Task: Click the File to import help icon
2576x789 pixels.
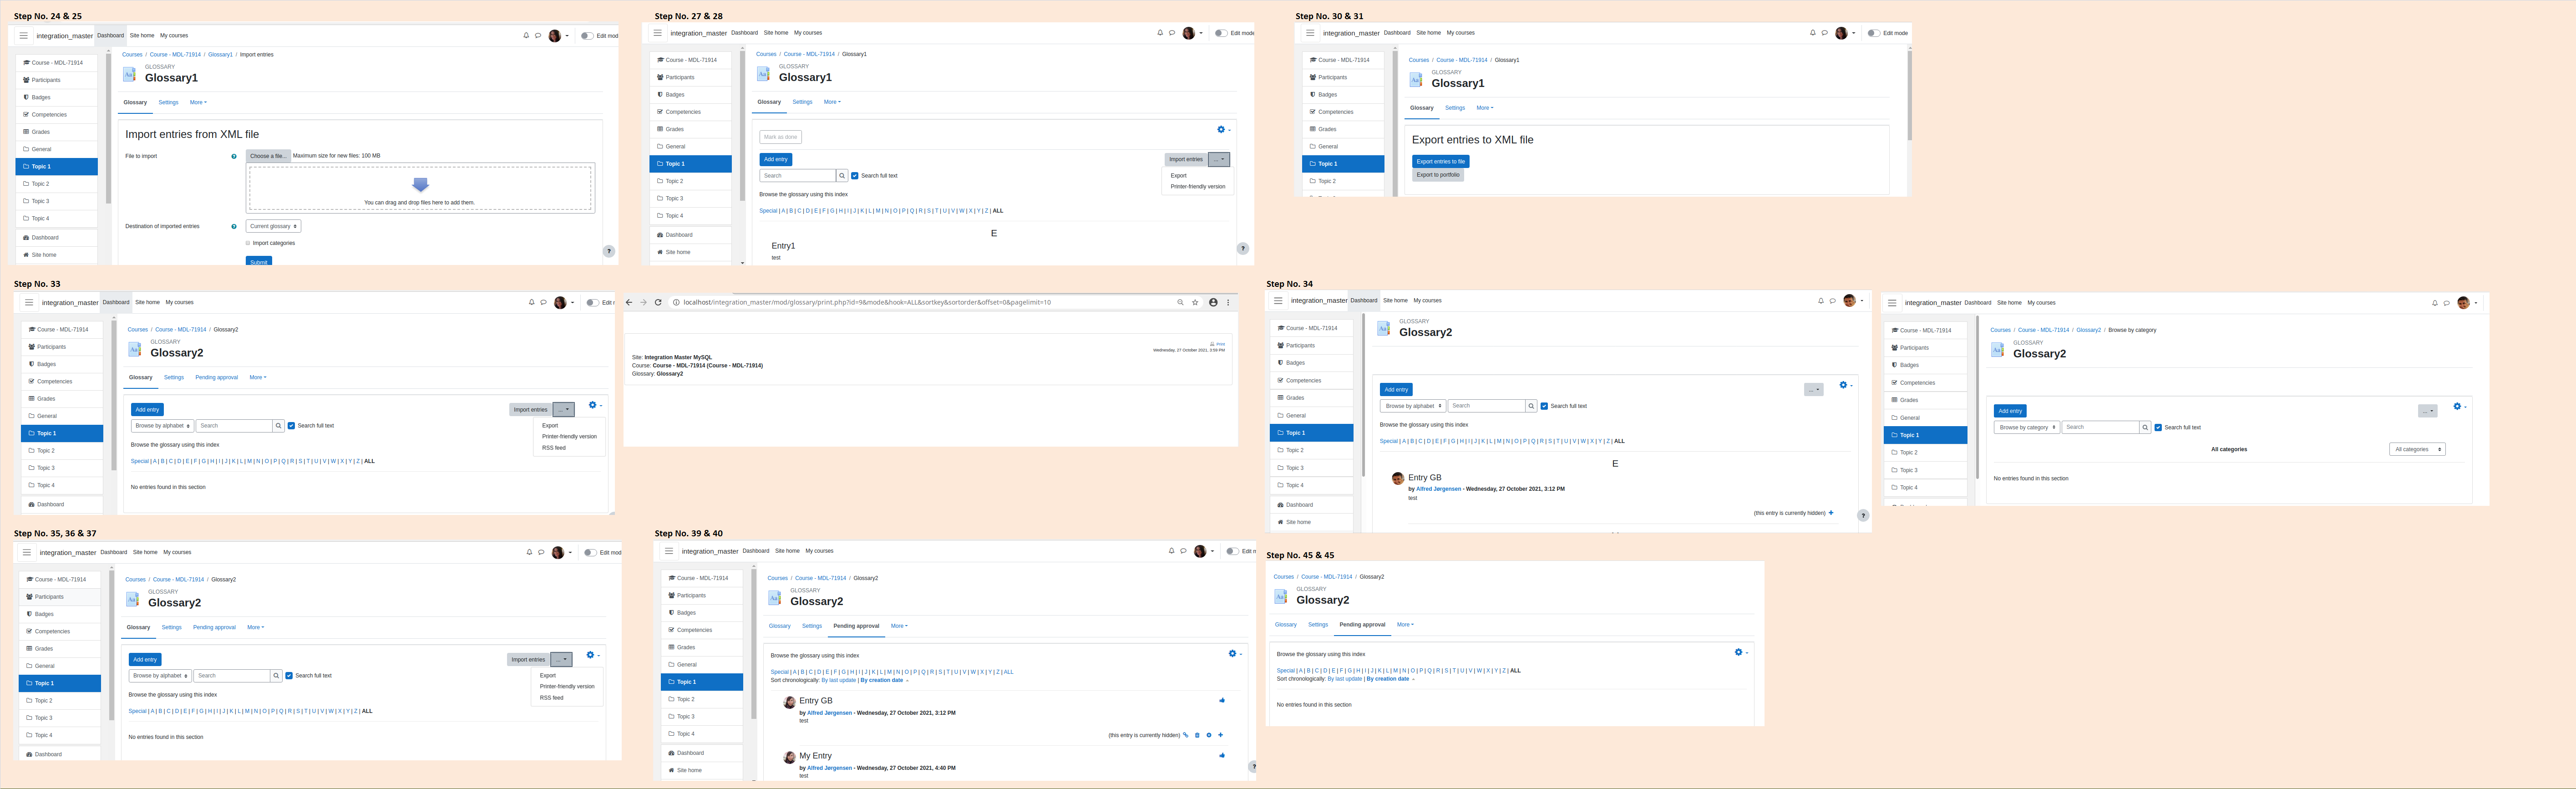Action: pos(234,156)
